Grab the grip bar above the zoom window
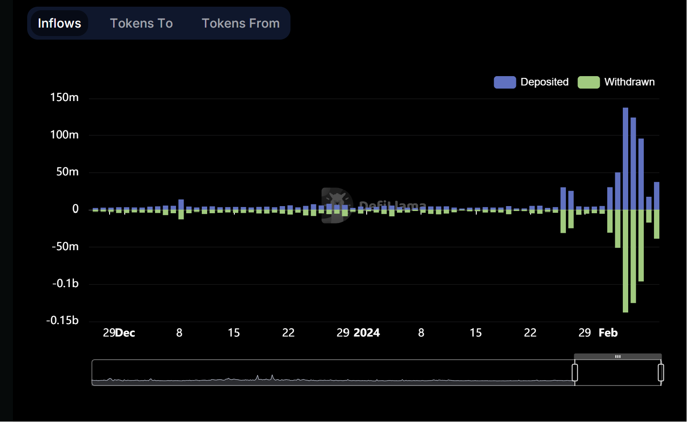 pyautogui.click(x=617, y=357)
